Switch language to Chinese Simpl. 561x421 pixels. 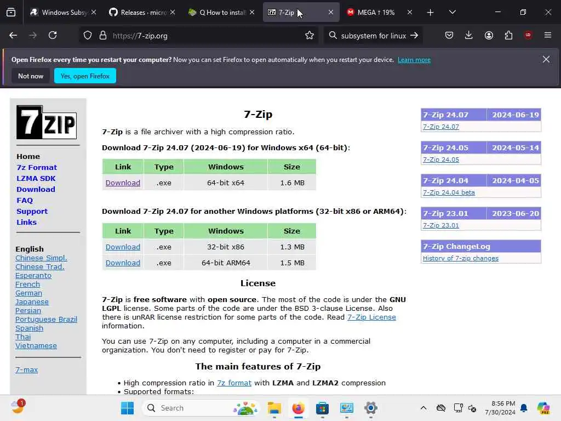pos(41,258)
